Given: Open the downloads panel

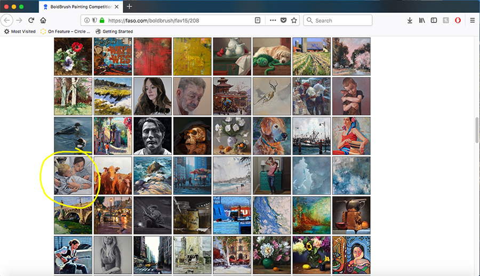Looking at the screenshot, I should [x=410, y=20].
